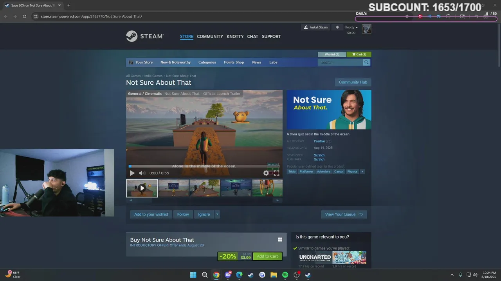
Task: Open the KNOTTY profile menu
Action: coord(235,37)
